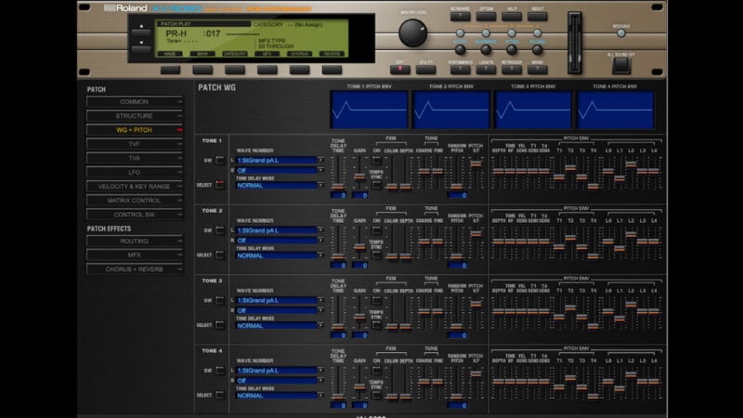The image size is (743, 418).
Task: Toggle the Retrigger button
Action: [512, 69]
